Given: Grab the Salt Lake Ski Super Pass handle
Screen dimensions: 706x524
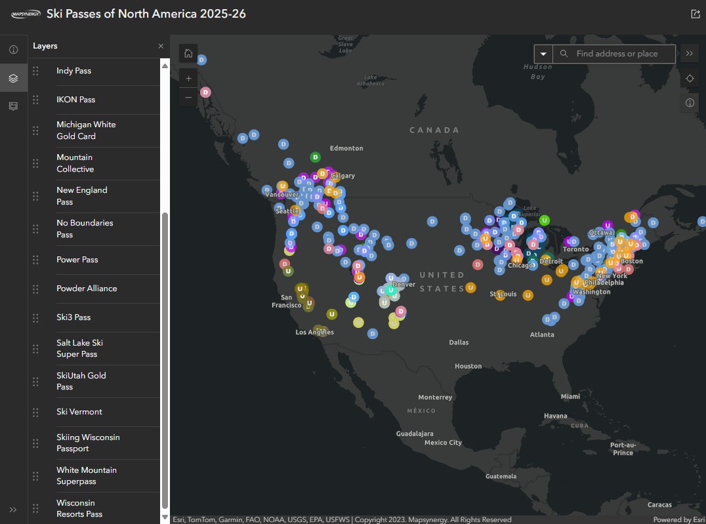Looking at the screenshot, I should click(x=35, y=349).
